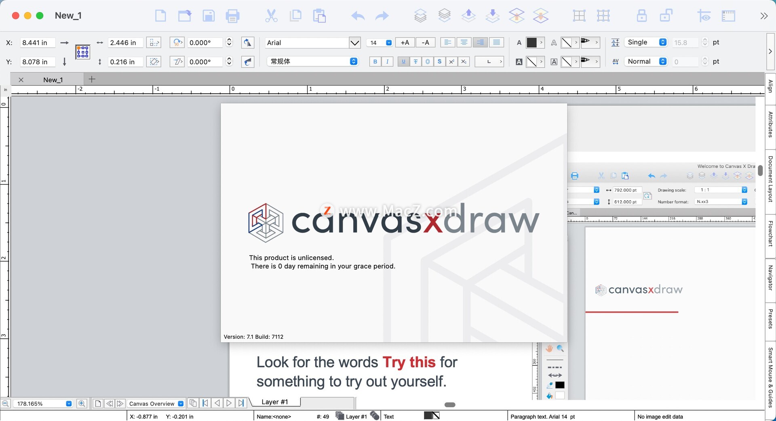
Task: Select justified text alignment
Action: coord(496,42)
